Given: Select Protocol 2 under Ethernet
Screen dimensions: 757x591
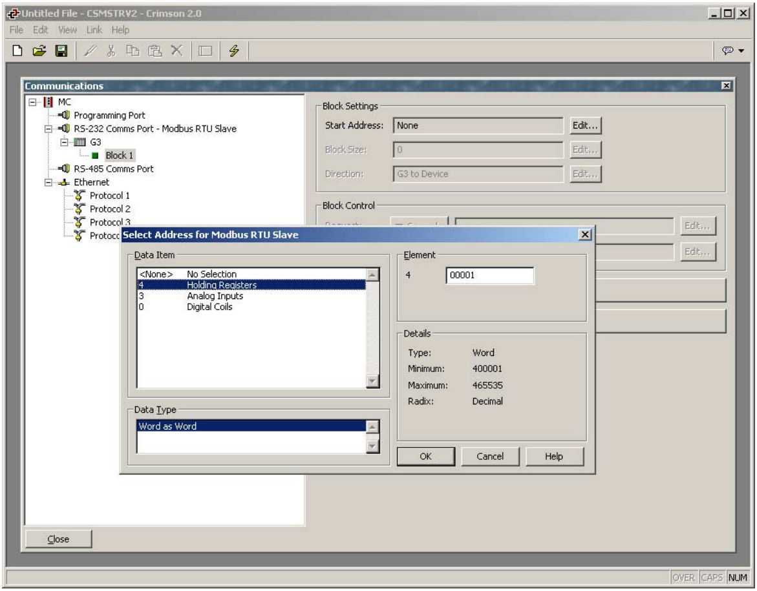Looking at the screenshot, I should [x=110, y=209].
